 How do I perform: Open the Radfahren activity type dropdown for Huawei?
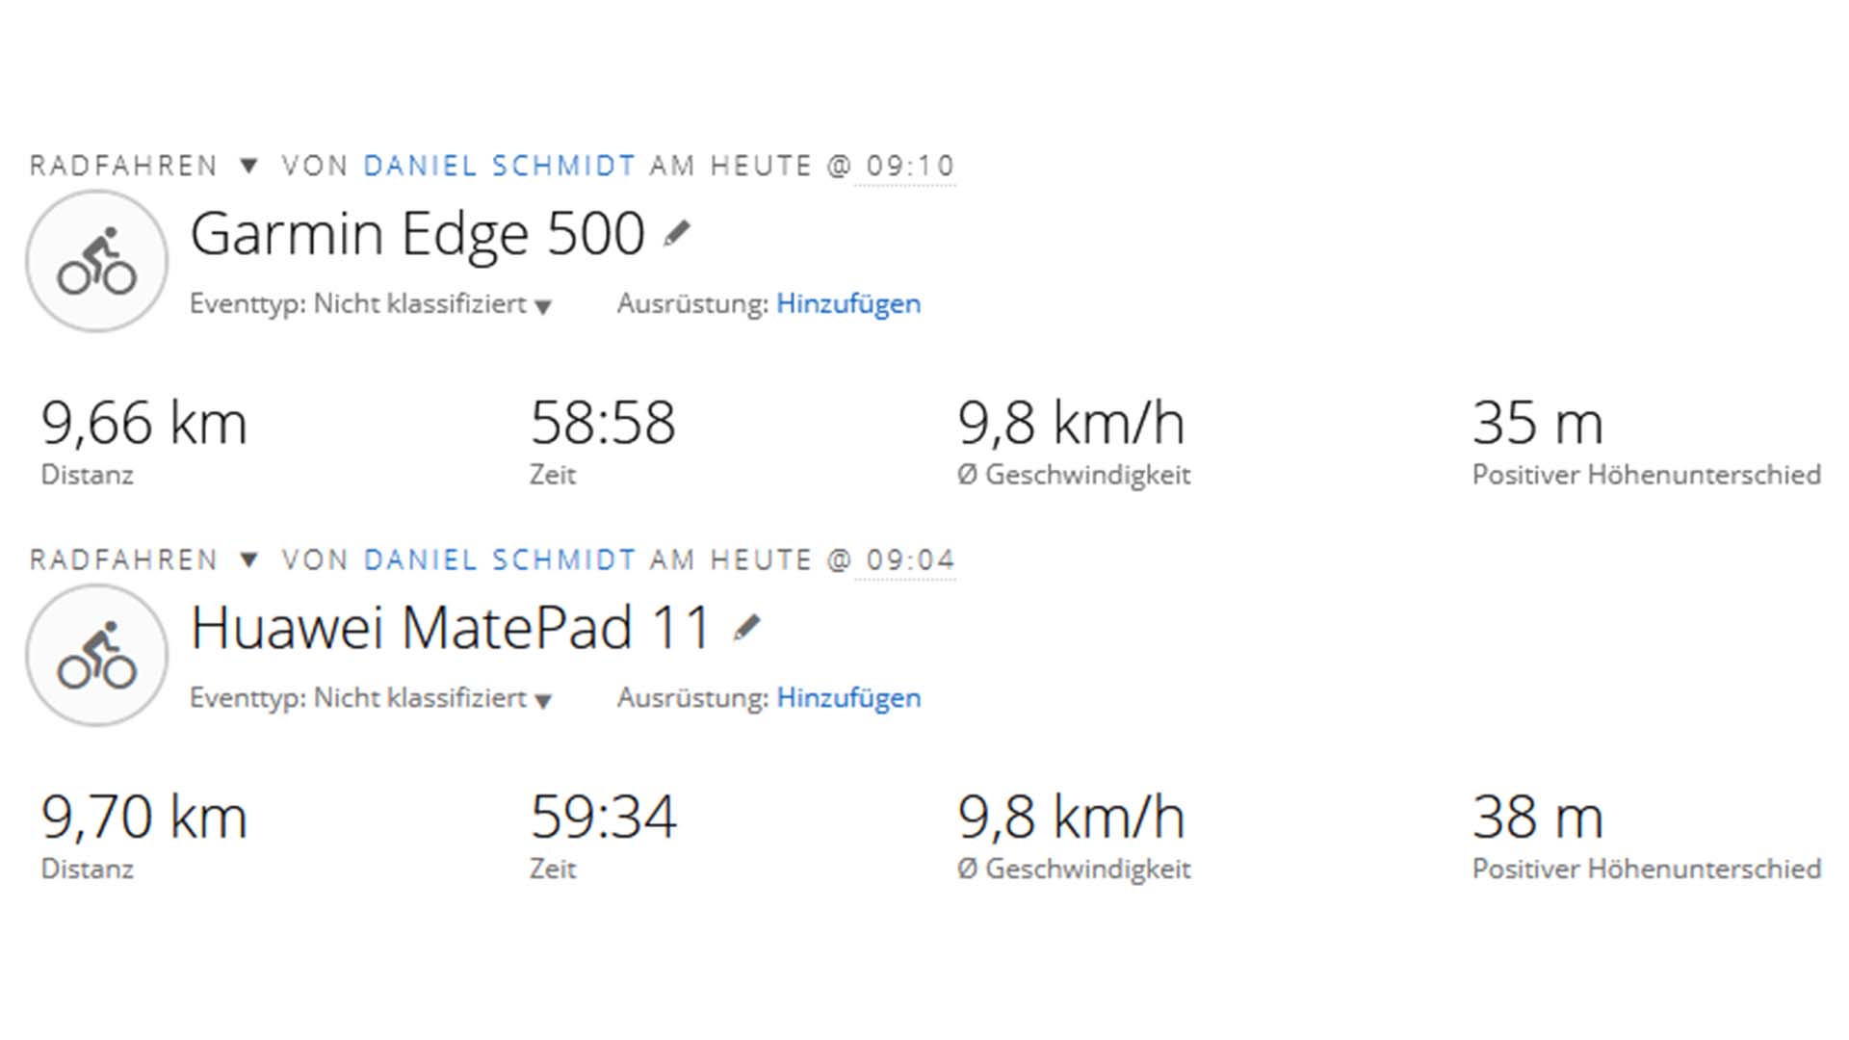coord(248,559)
